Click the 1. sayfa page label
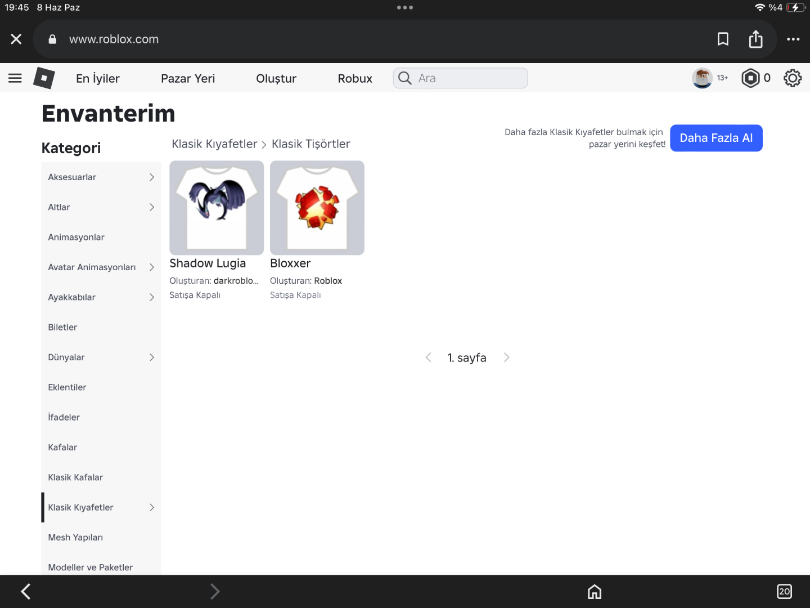Screen dimensions: 810x608 click(467, 358)
